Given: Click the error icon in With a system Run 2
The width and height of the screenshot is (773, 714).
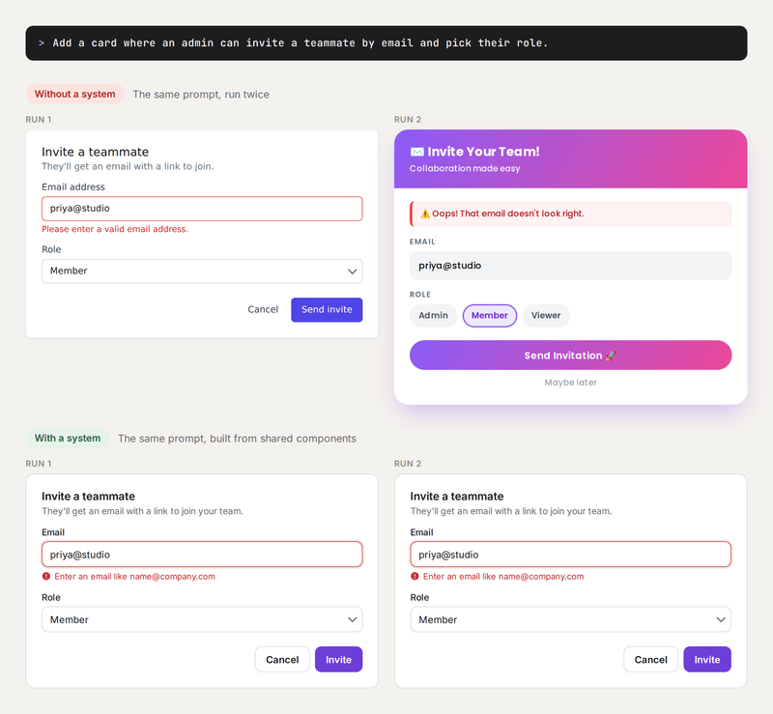Looking at the screenshot, I should coord(415,576).
